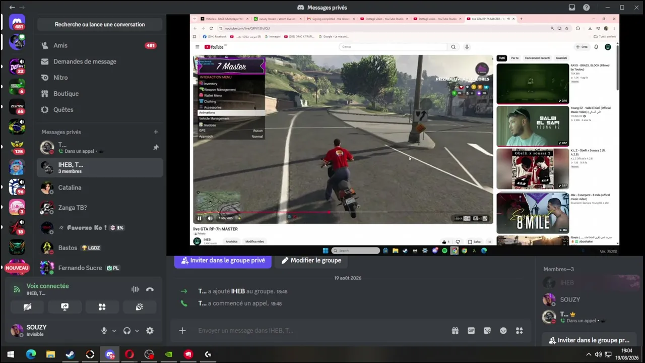This screenshot has height=363, width=645.
Task: Open the GIF picker
Action: pyautogui.click(x=471, y=331)
